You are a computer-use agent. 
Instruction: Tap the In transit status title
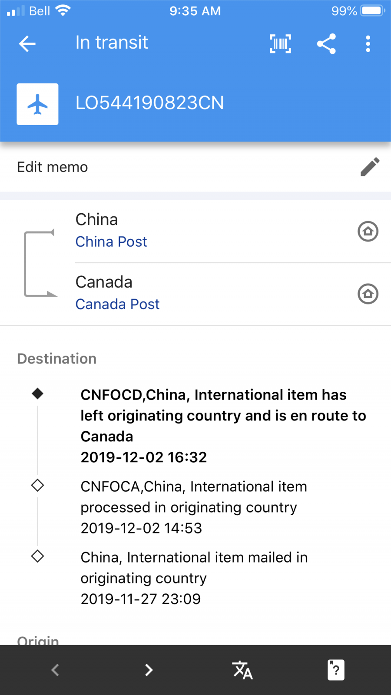[112, 43]
